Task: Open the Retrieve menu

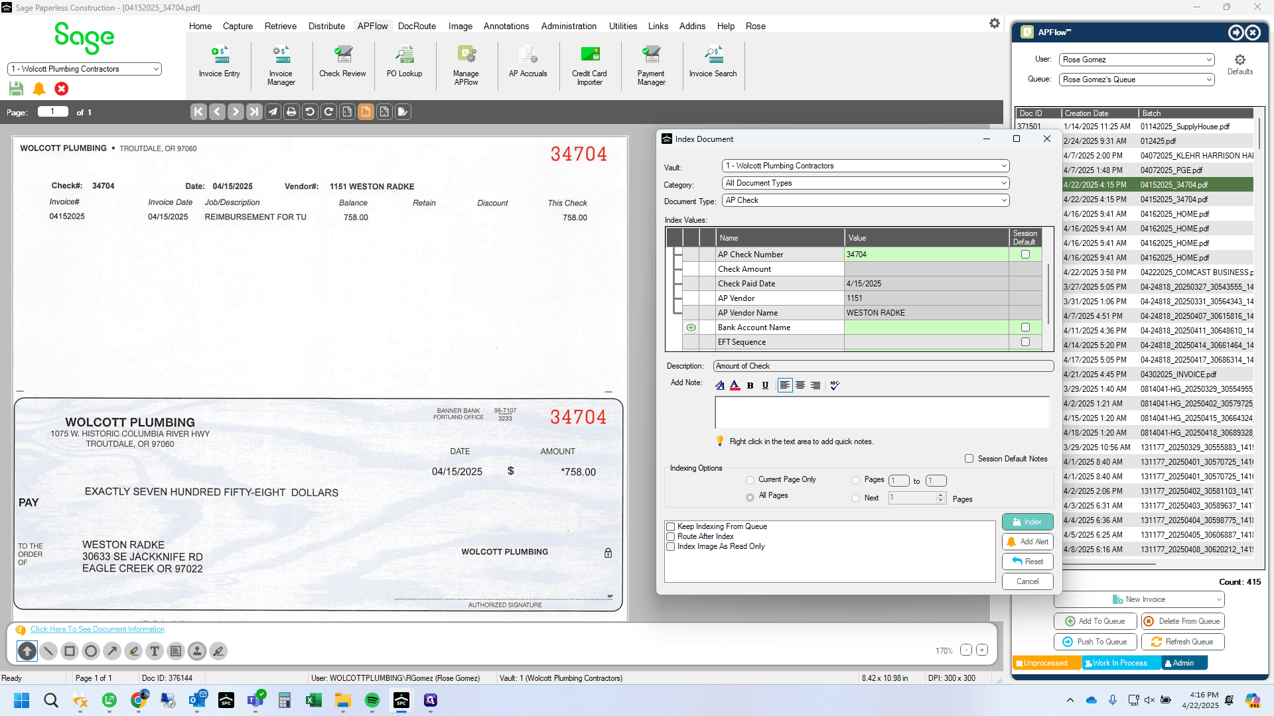Action: coord(281,27)
